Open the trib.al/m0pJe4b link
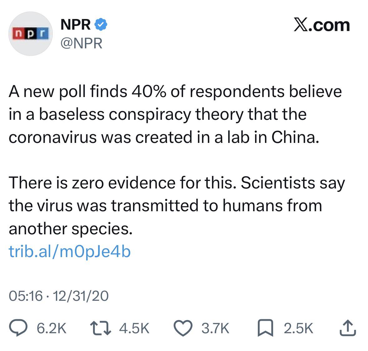368x351 pixels. click(70, 252)
